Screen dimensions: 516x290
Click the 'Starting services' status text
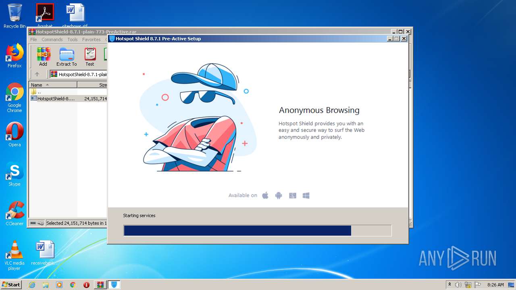tap(139, 215)
